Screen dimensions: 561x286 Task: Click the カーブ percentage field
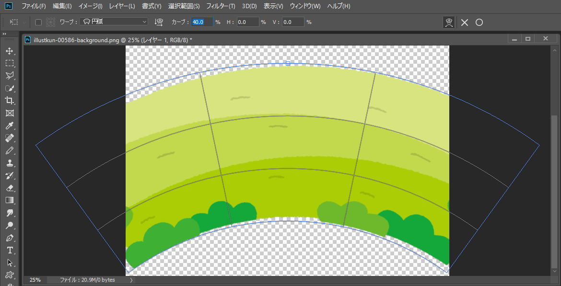coord(202,22)
